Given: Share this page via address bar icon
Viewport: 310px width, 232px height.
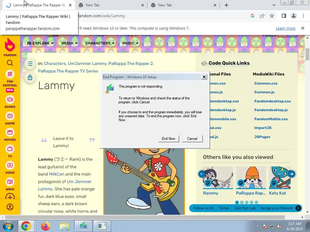Looking at the screenshot, I should coord(262,16).
